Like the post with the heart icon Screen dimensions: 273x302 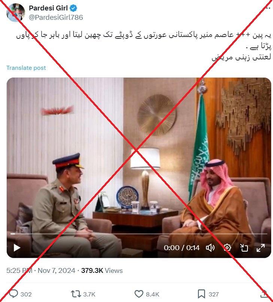coord(139,294)
